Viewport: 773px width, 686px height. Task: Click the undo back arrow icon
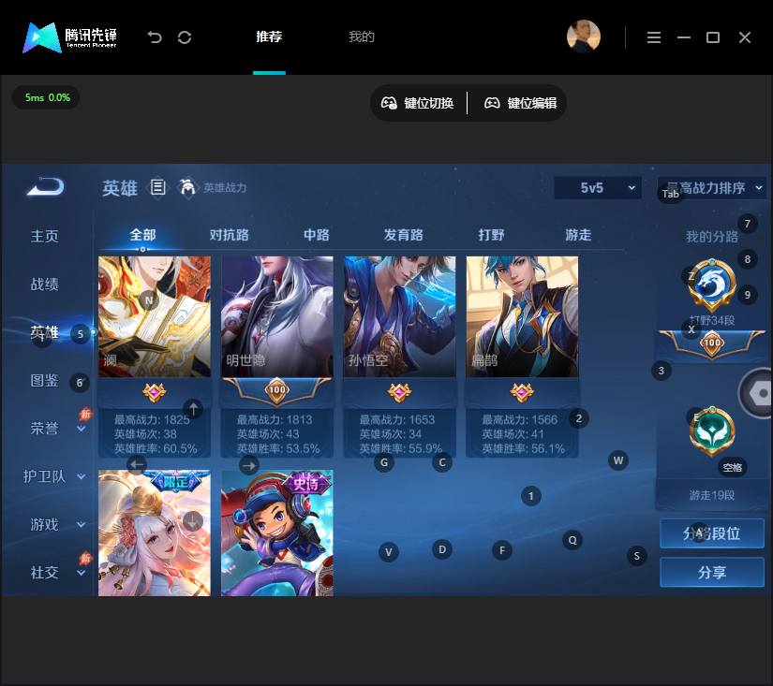click(x=155, y=36)
